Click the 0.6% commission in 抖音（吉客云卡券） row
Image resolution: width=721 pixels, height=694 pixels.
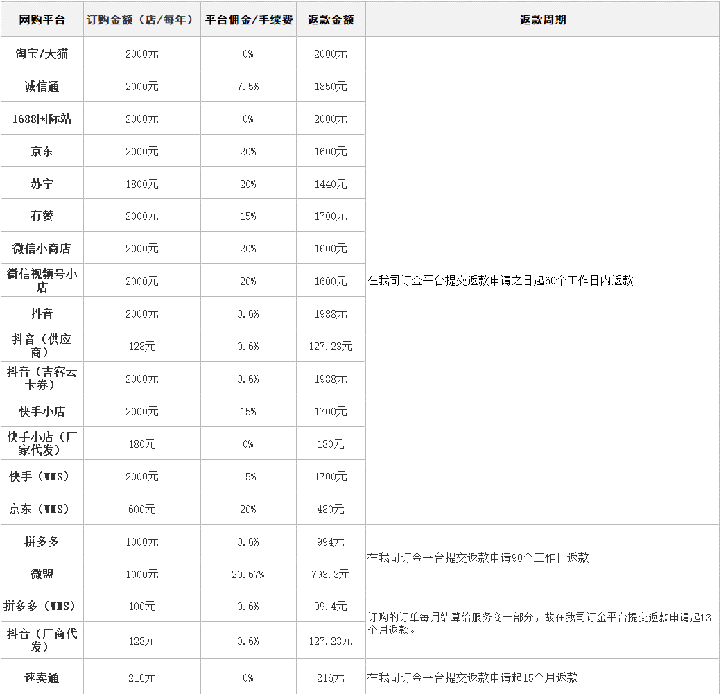[248, 379]
